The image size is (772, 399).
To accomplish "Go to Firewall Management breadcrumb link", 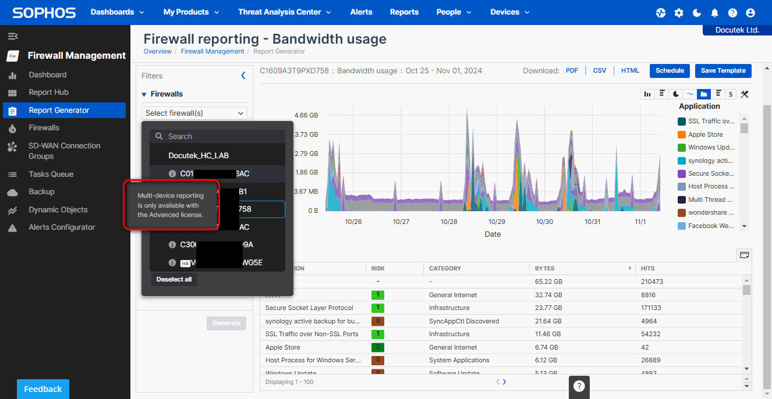I will [x=213, y=51].
